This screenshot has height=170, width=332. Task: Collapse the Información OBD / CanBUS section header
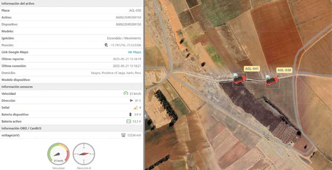(x=72, y=128)
